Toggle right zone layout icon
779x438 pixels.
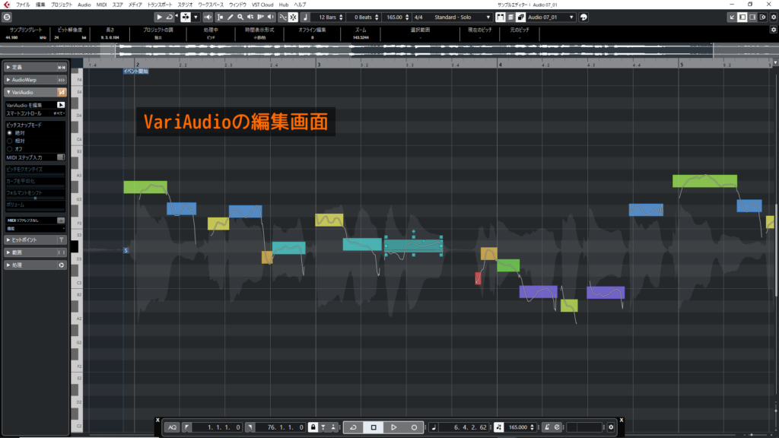coord(752,17)
